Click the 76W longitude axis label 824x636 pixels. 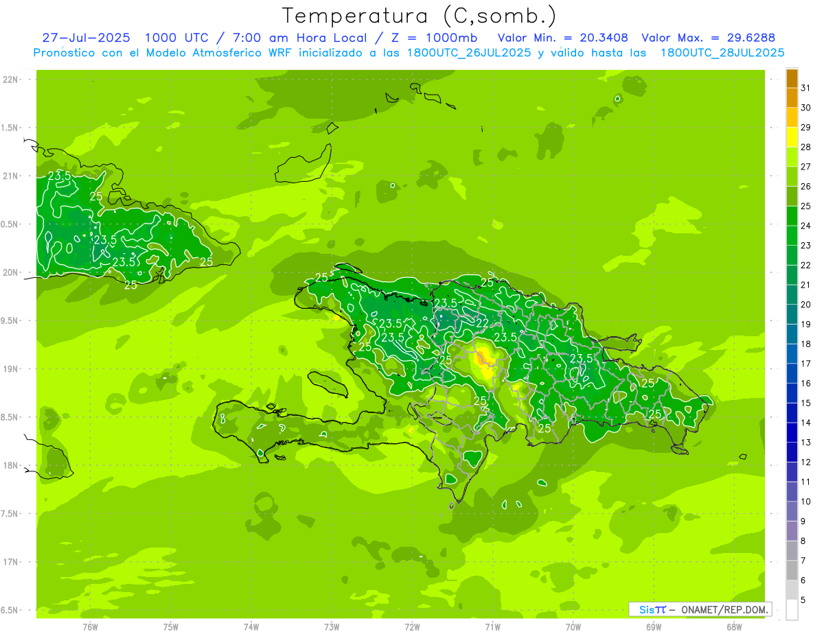(91, 626)
